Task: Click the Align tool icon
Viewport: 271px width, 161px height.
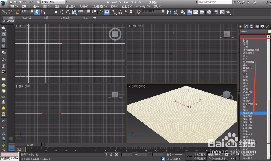Action: click(175, 12)
